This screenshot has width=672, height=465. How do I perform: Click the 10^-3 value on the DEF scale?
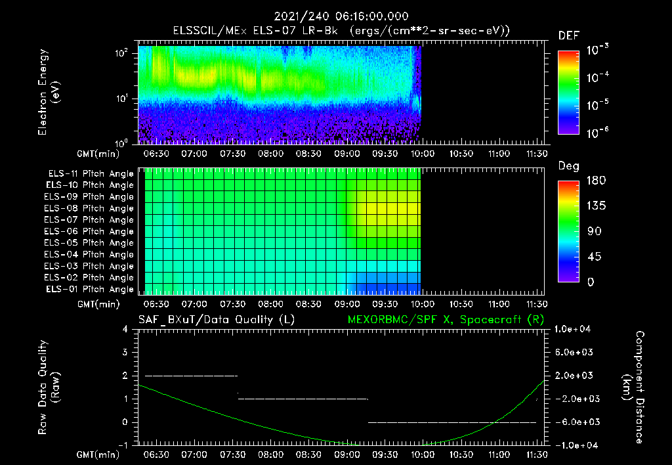(597, 50)
